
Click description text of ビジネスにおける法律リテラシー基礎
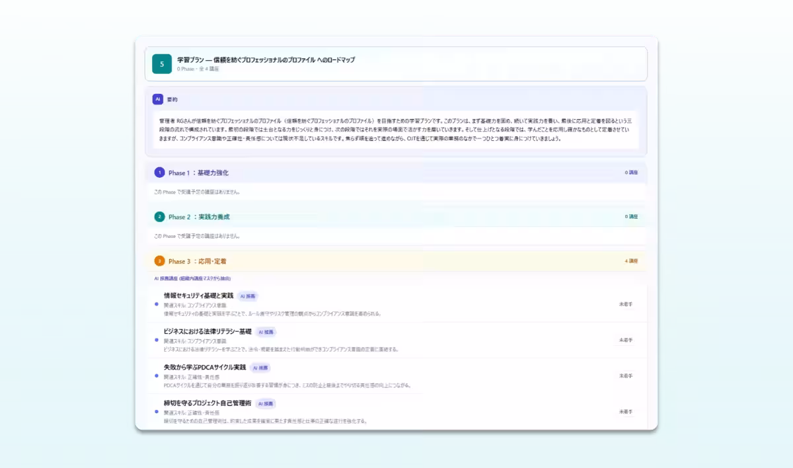[x=281, y=349]
